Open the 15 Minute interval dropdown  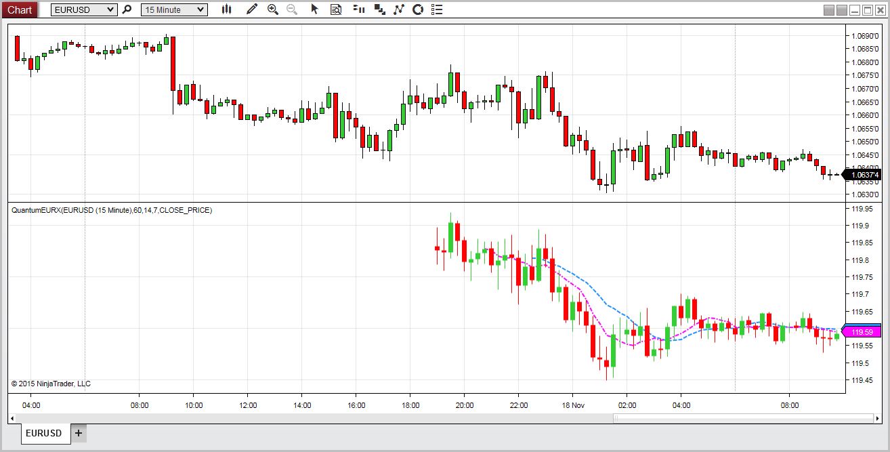(x=174, y=9)
